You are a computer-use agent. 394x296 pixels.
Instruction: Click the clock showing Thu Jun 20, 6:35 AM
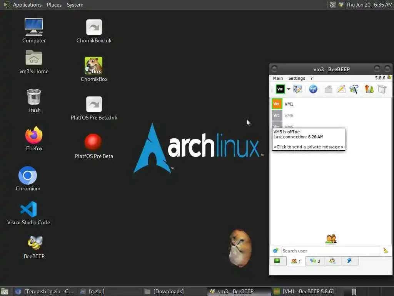coord(369,5)
